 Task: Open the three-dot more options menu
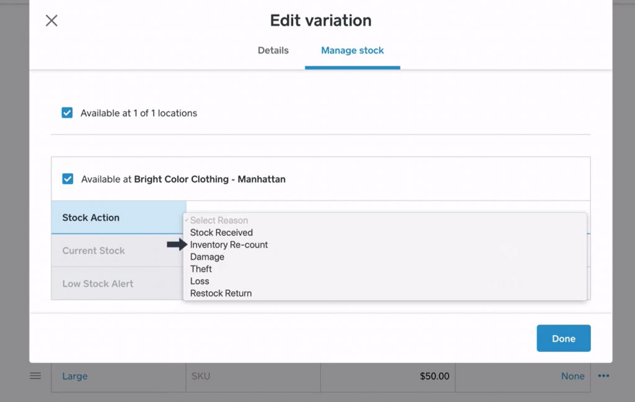pos(604,376)
